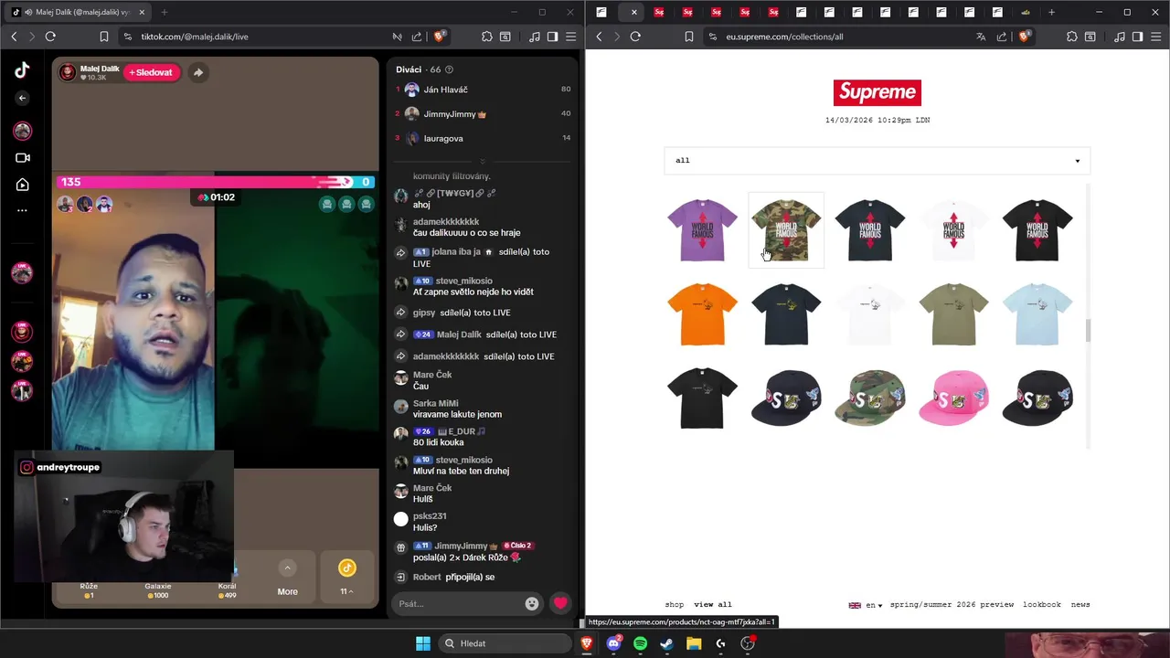This screenshot has height=658, width=1170.
Task: Reload the TikTok browser page
Action: pos(50,37)
